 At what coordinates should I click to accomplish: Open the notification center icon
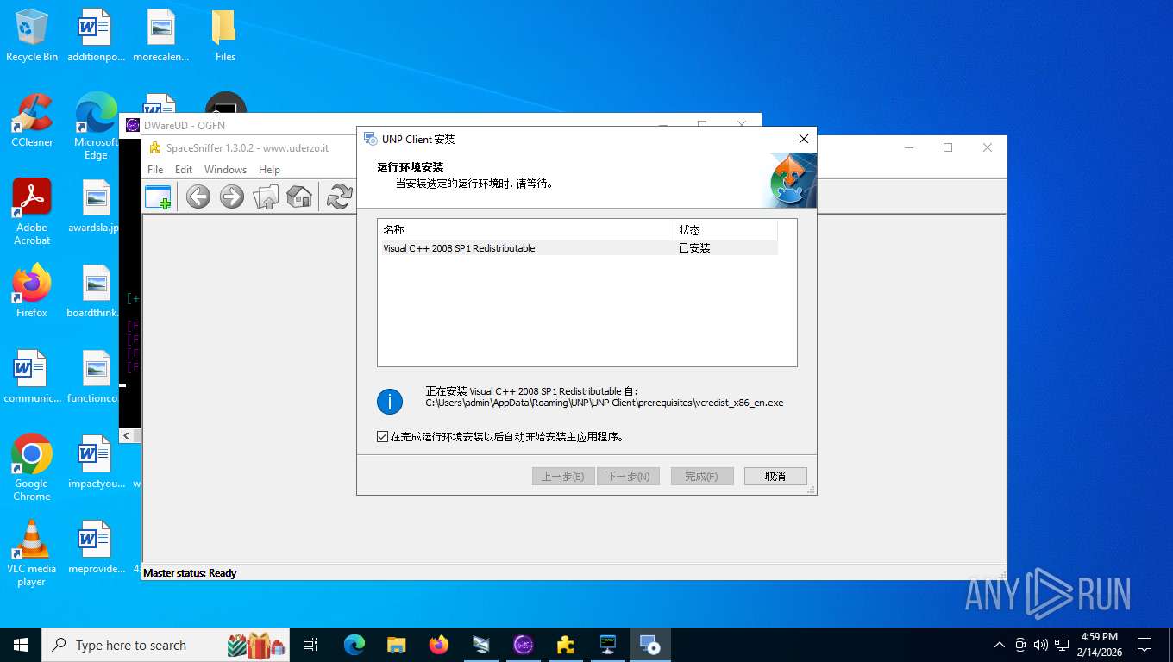pos(1145,645)
